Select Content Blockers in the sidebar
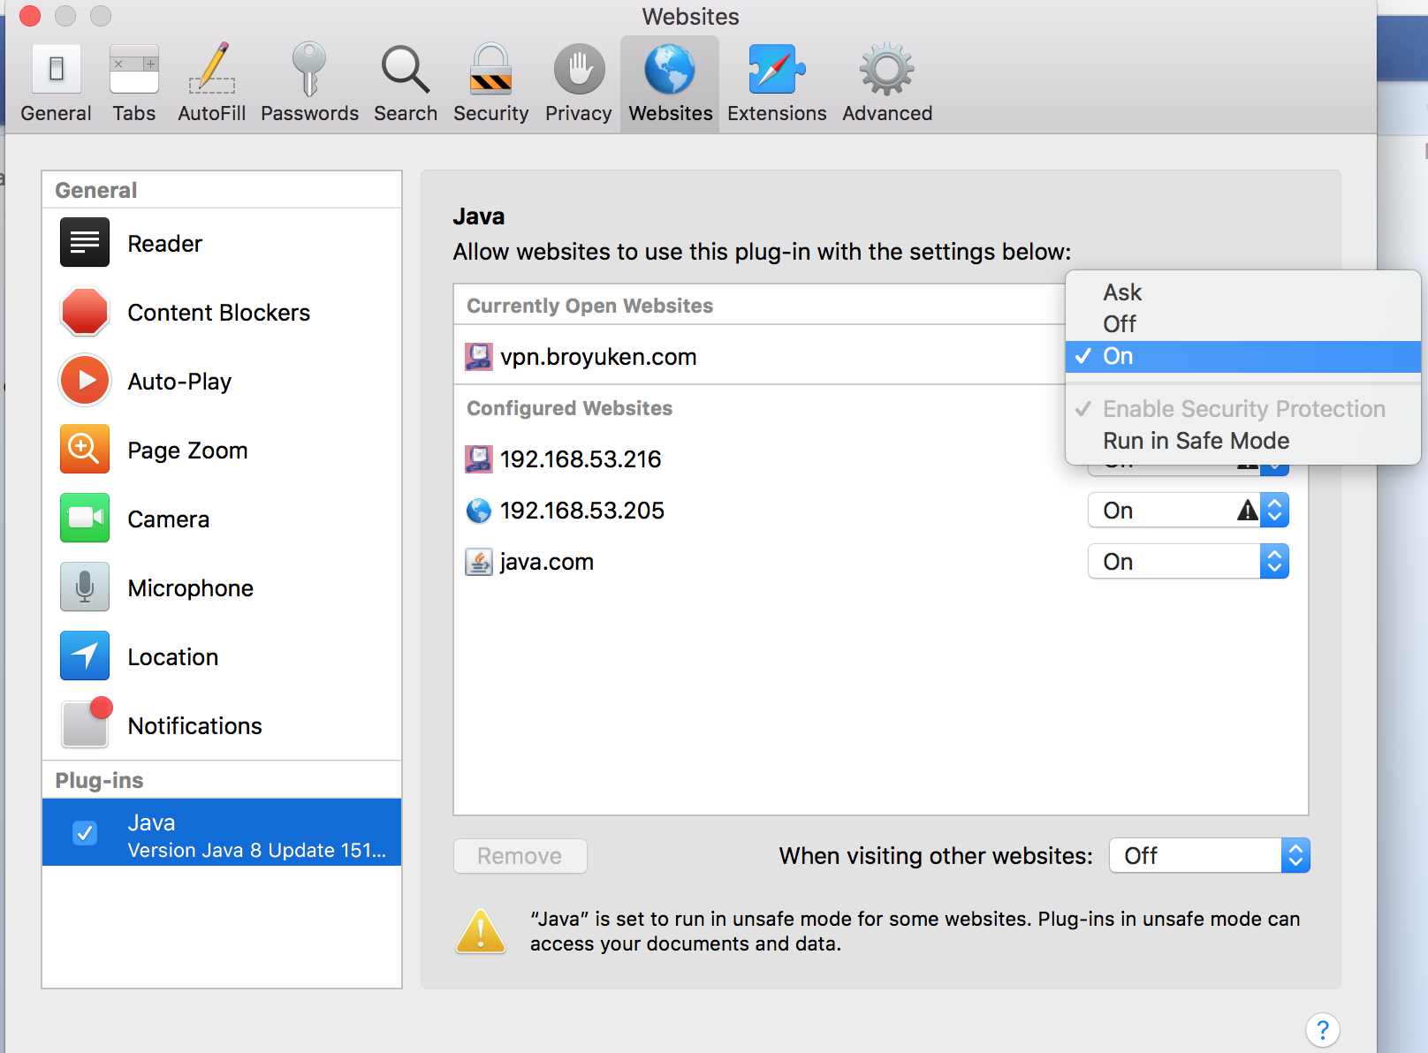 [x=222, y=312]
